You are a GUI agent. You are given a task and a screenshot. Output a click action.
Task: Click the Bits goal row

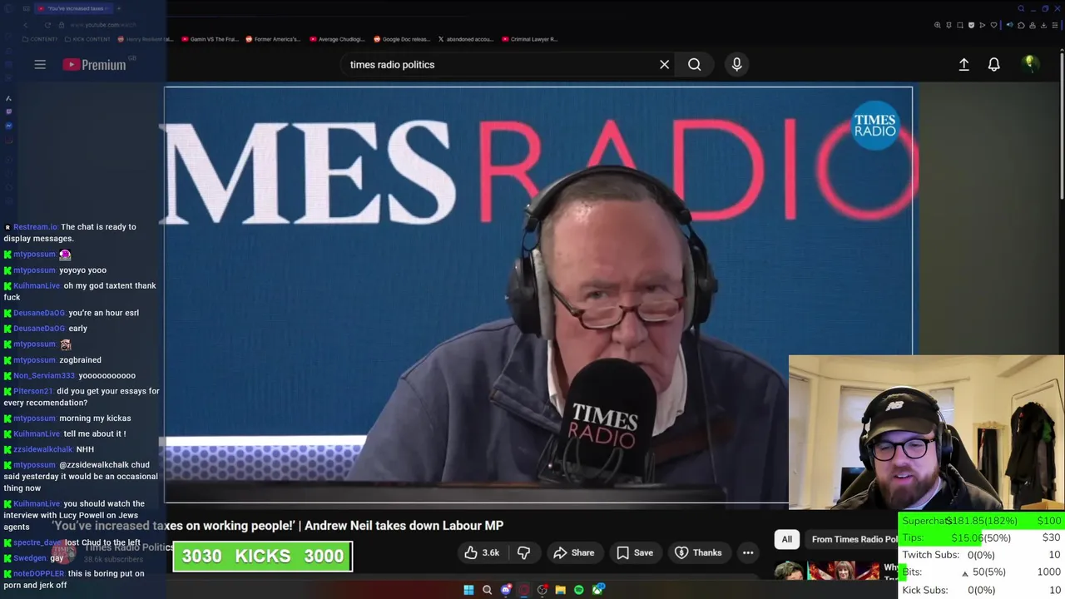(981, 572)
